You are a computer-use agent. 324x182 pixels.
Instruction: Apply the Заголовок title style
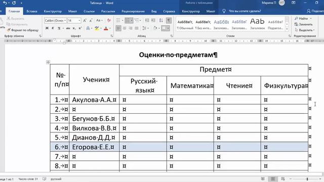point(257,24)
